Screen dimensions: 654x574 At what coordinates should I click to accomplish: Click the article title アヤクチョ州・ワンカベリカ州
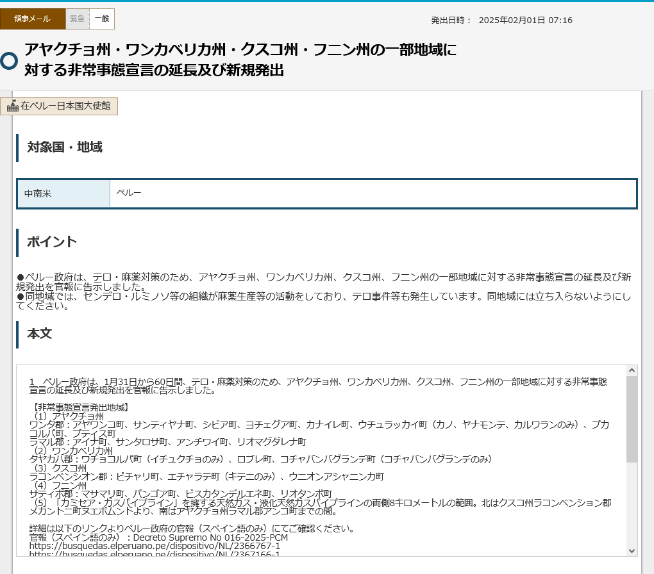click(x=240, y=60)
